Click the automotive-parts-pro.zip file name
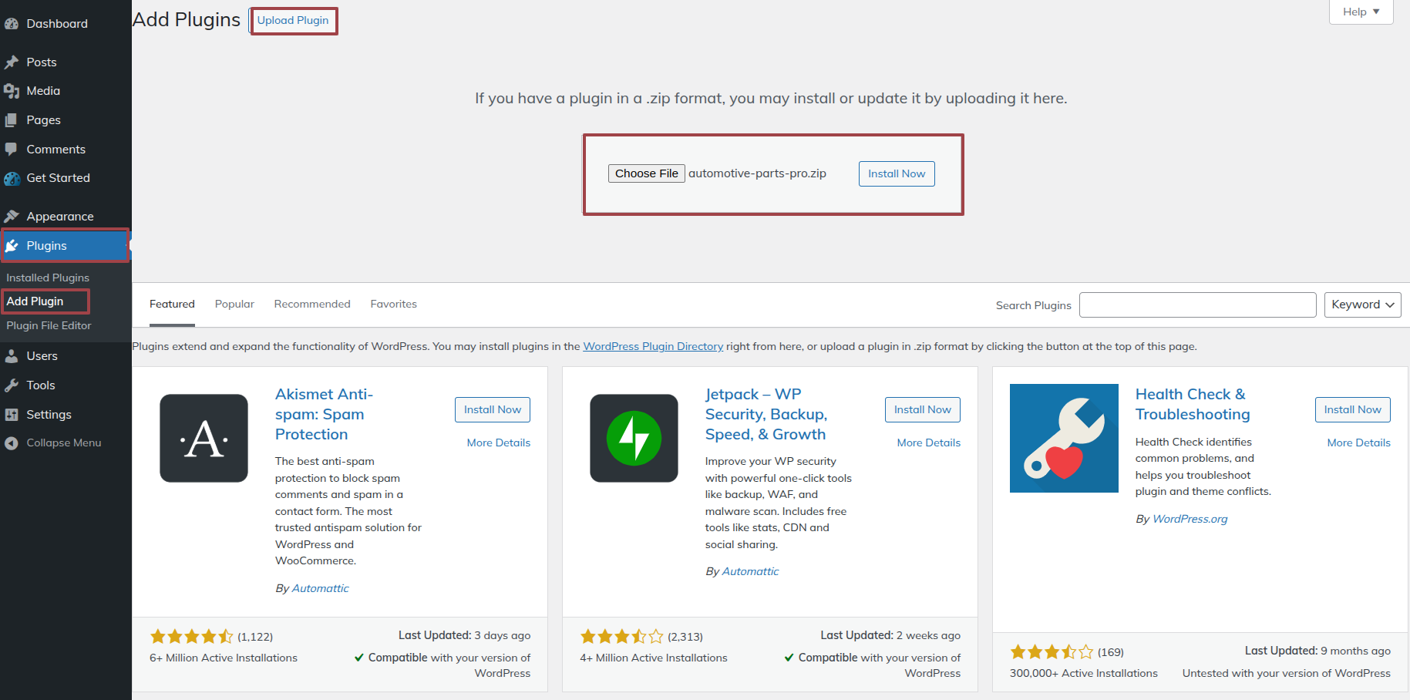This screenshot has height=700, width=1410. click(757, 173)
